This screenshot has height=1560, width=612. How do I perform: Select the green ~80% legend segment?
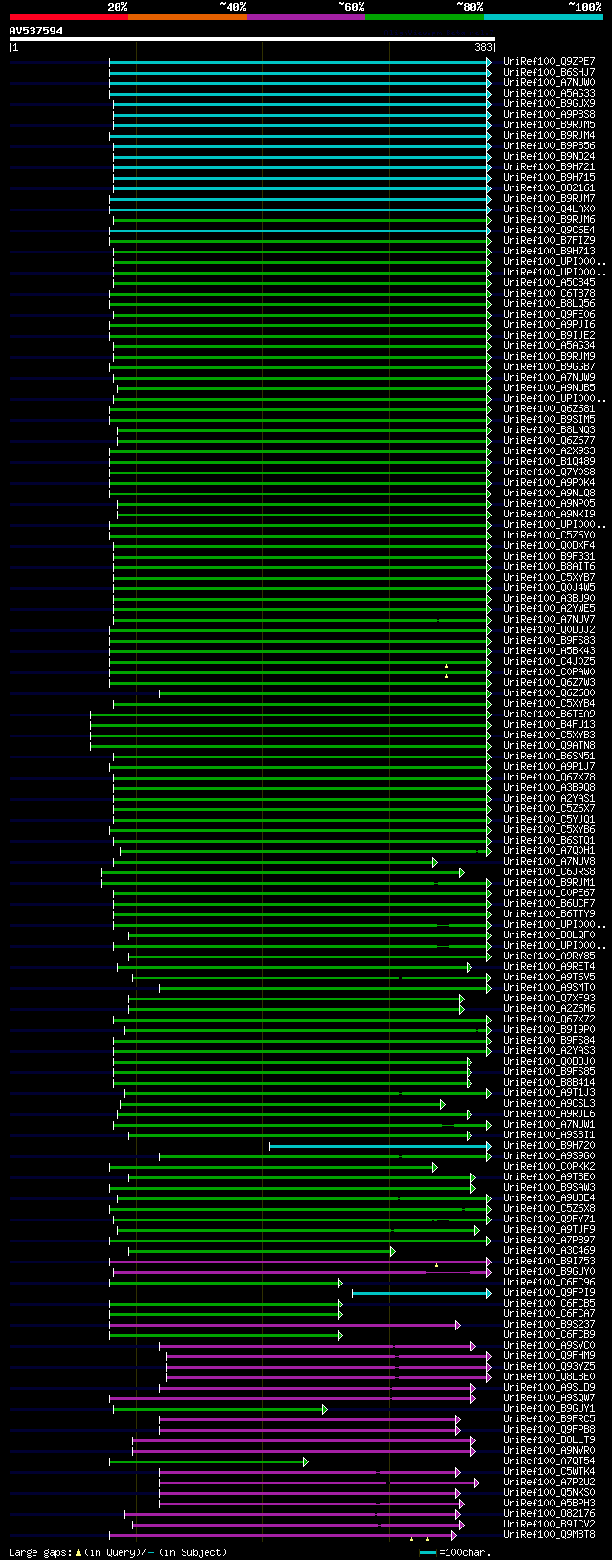[424, 17]
